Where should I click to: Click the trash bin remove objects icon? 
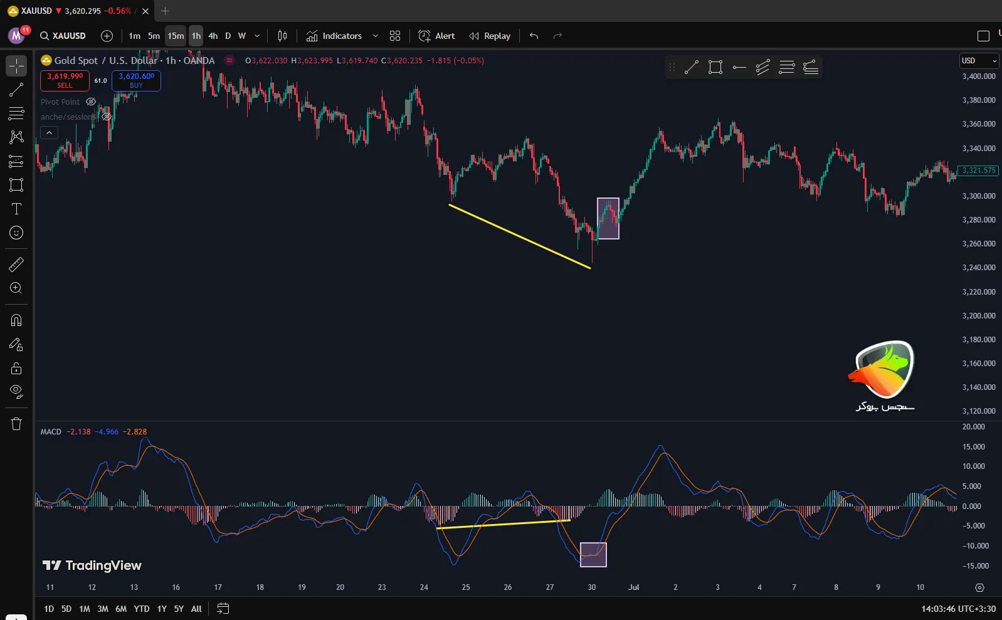coord(16,424)
